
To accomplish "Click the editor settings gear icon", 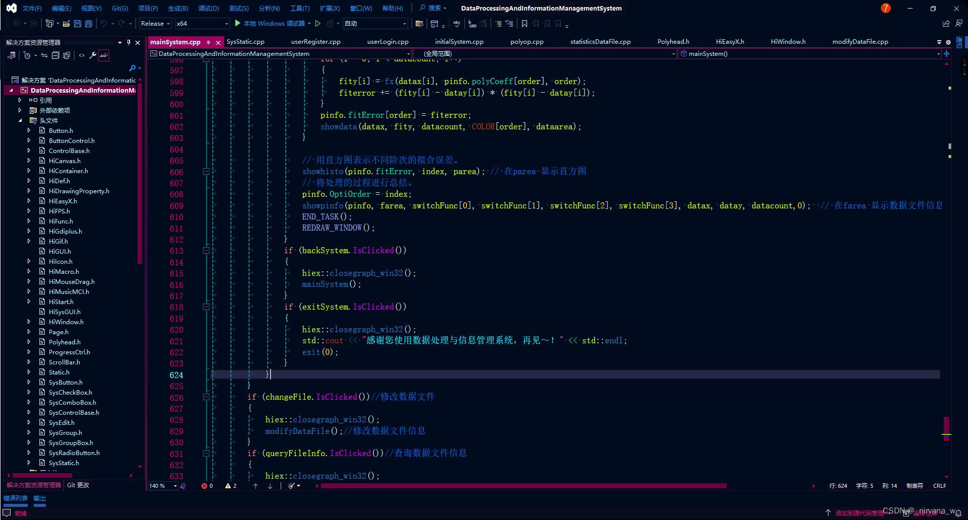I will 948,42.
